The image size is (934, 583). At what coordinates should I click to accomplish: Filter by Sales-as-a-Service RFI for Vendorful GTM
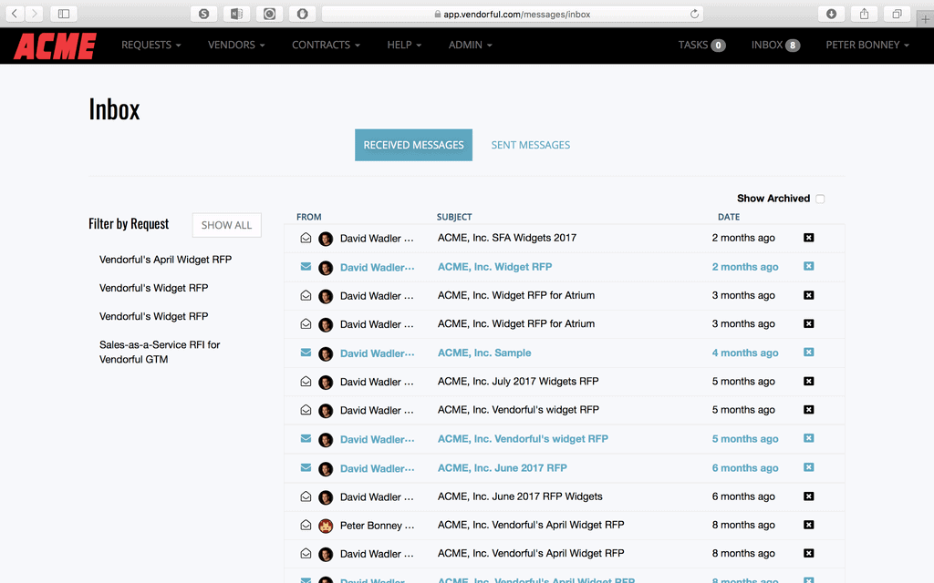point(160,353)
